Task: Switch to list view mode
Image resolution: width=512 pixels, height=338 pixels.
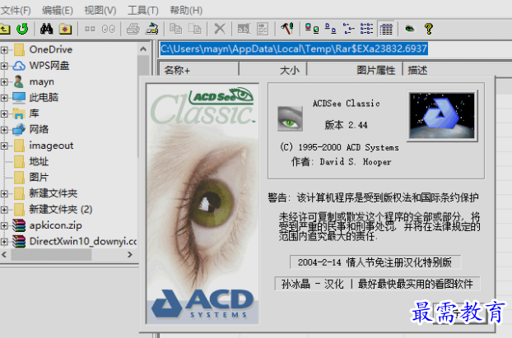Action: point(349,29)
